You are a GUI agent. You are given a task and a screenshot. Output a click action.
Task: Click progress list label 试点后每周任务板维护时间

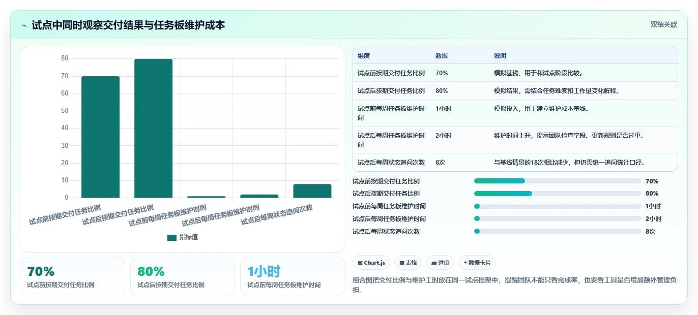click(x=389, y=219)
